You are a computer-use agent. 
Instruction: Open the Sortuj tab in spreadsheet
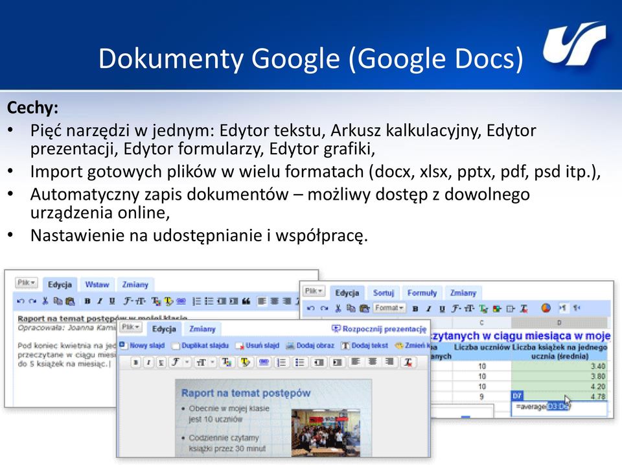[383, 292]
